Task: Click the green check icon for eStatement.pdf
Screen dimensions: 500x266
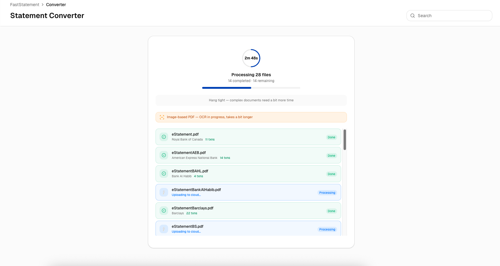Action: 164,137
